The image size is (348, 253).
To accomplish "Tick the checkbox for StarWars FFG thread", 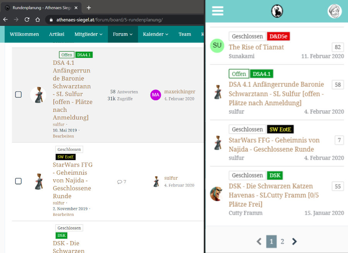I will pos(18,181).
